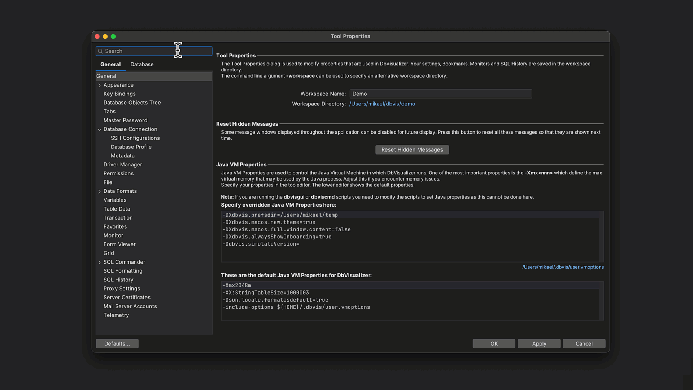Select Database Objects Tree category
This screenshot has width=693, height=390.
pos(132,103)
